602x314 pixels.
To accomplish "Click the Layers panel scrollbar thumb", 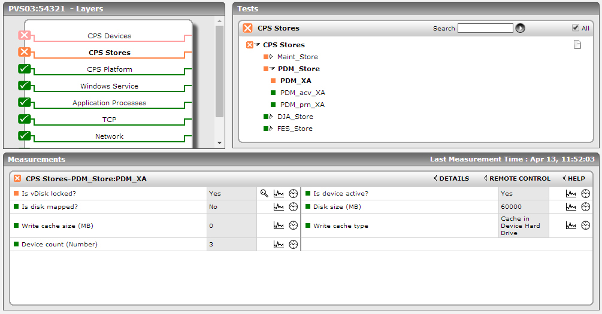I will click(x=219, y=71).
